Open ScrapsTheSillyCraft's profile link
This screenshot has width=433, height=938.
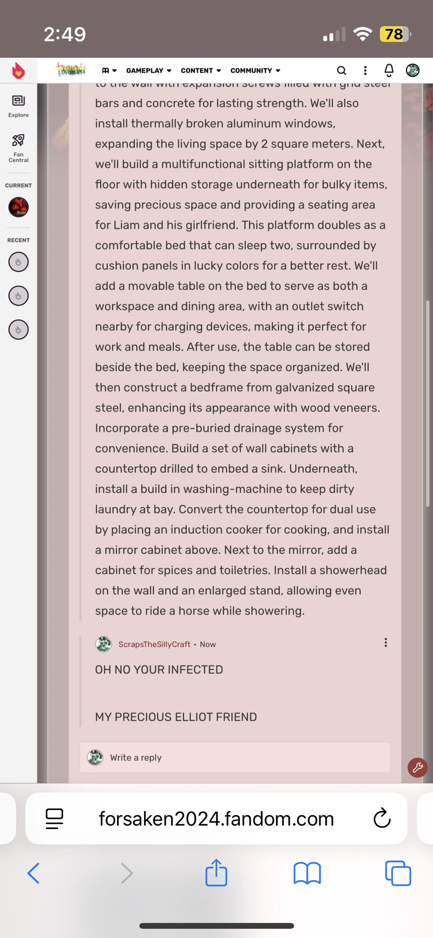click(154, 644)
